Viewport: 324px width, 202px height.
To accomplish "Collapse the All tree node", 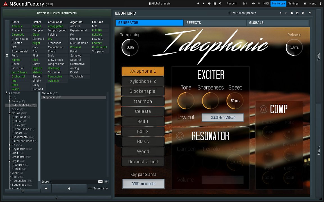I will (x=7, y=93).
